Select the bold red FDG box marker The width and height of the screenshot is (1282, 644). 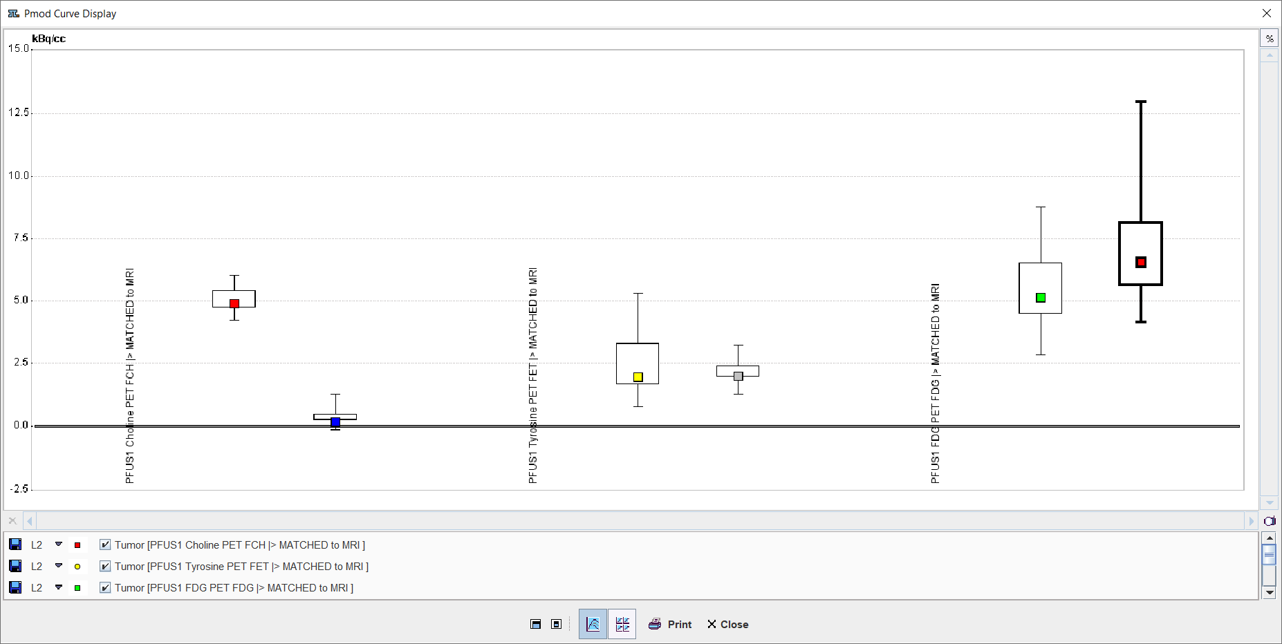[x=1141, y=262]
